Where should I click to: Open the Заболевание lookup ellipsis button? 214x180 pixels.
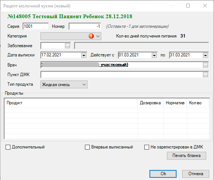click(x=68, y=46)
